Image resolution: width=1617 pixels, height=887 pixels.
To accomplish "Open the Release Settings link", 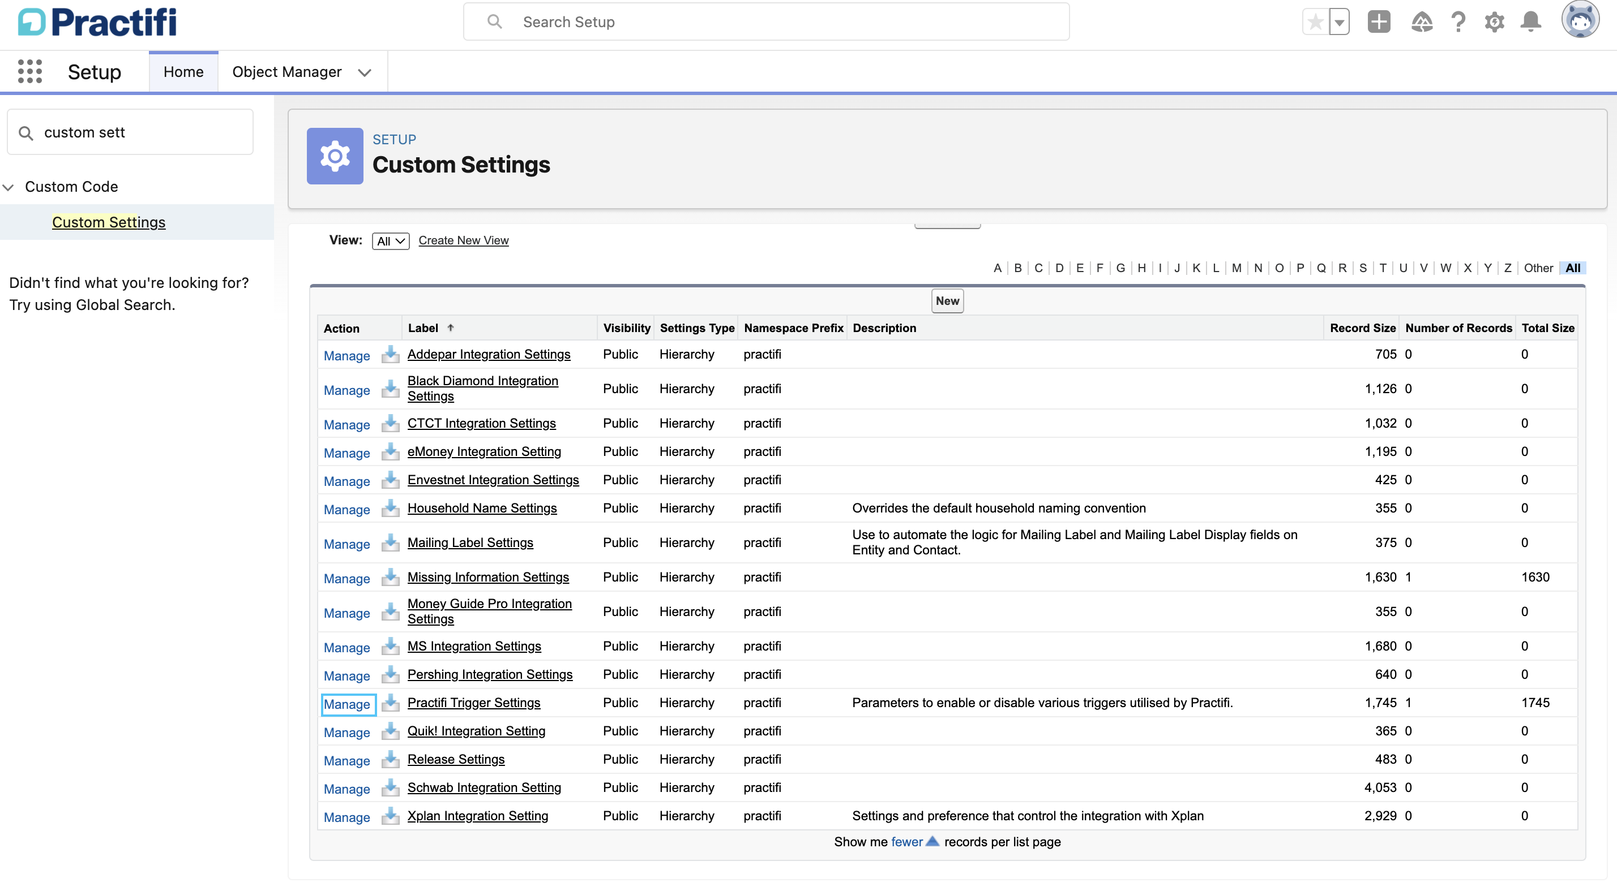I will click(x=456, y=759).
